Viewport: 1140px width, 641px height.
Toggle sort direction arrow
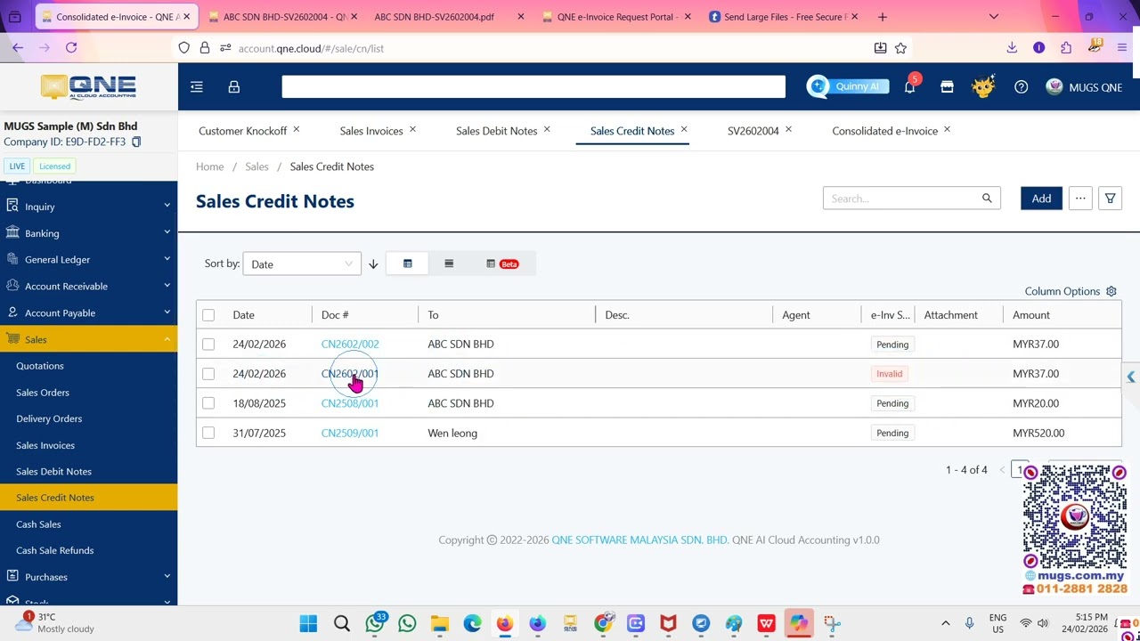click(373, 264)
